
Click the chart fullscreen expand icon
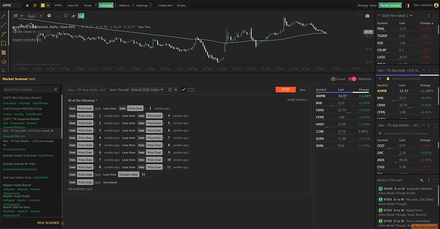(x=360, y=16)
